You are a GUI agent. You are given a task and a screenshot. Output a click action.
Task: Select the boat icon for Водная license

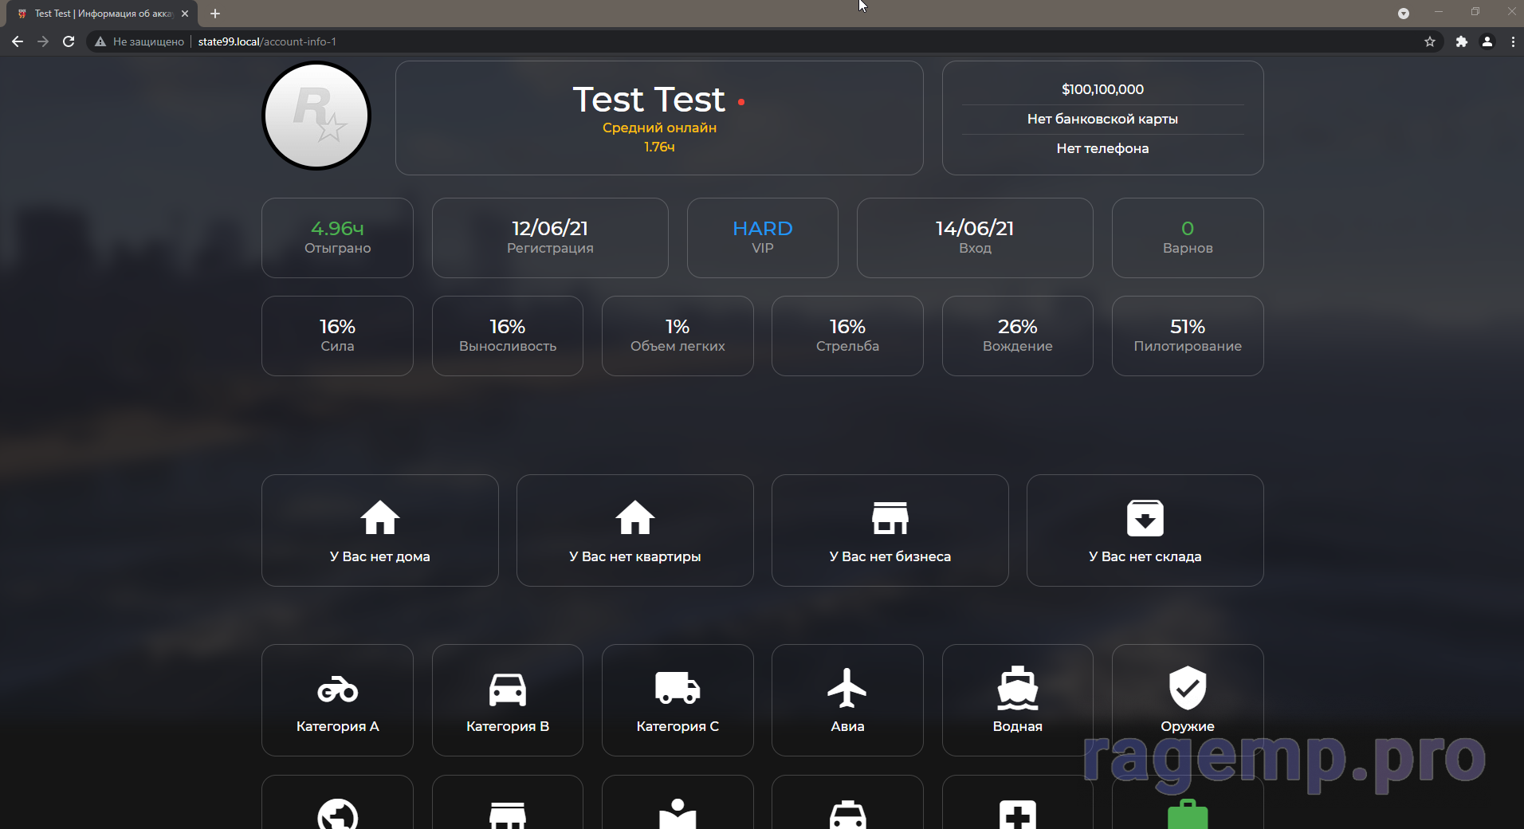pos(1017,688)
